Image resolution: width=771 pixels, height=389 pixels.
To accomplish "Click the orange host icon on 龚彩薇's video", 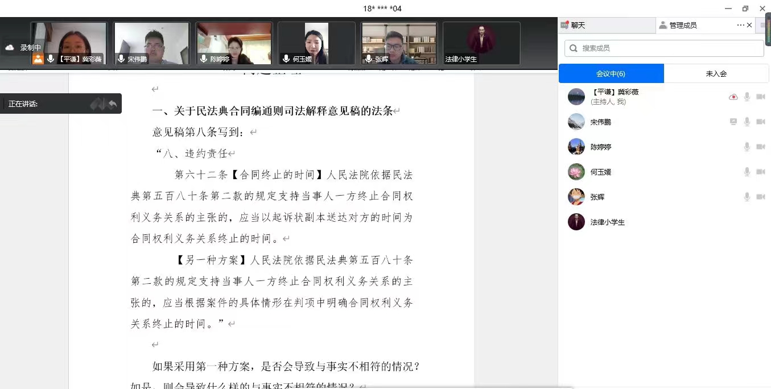I will 38,59.
